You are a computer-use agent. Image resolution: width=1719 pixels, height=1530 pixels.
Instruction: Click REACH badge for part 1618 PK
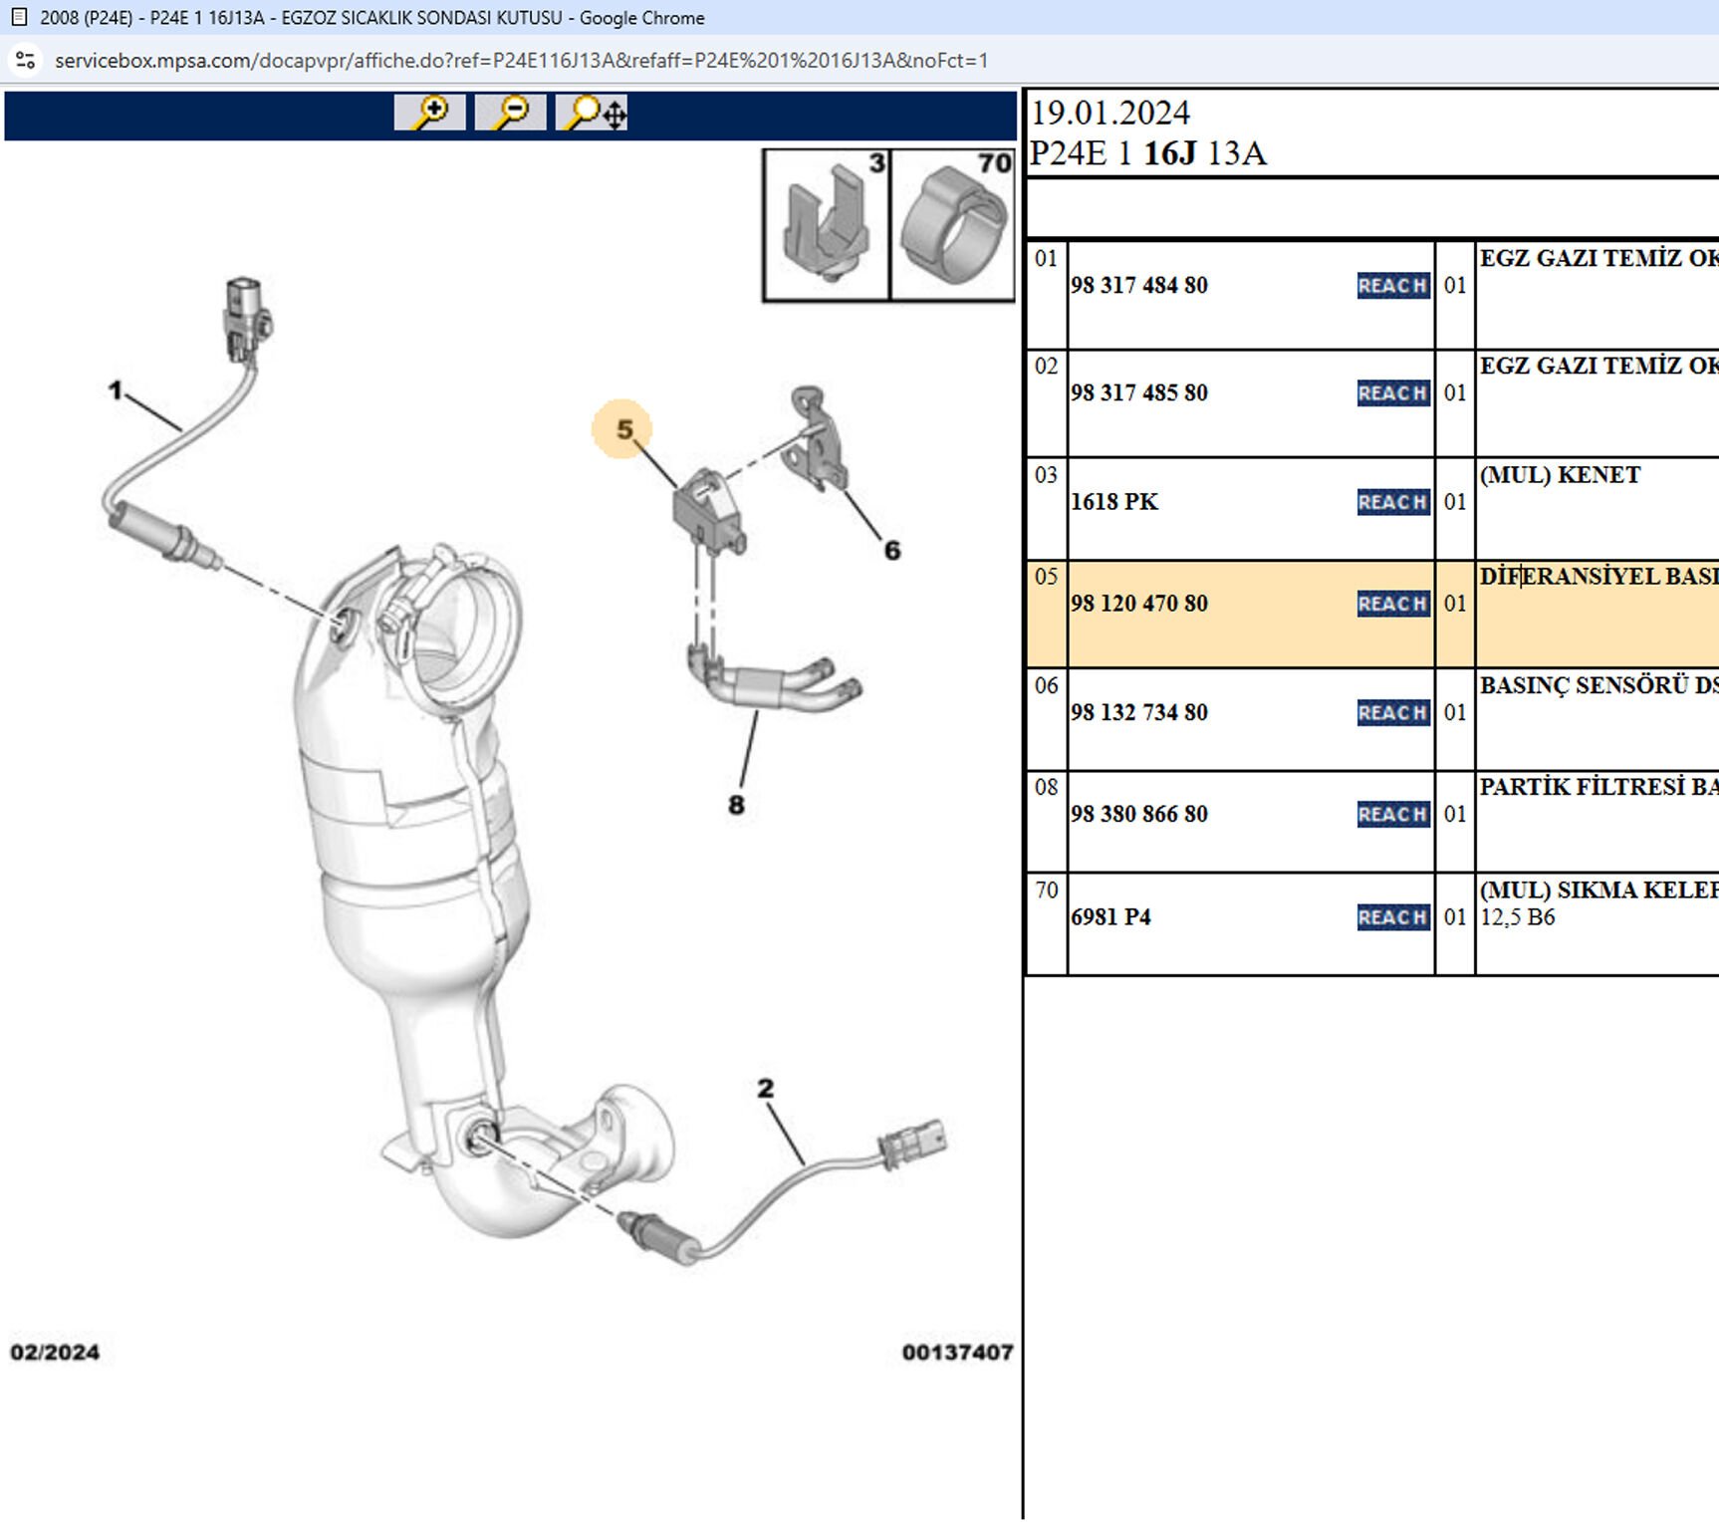(1392, 502)
